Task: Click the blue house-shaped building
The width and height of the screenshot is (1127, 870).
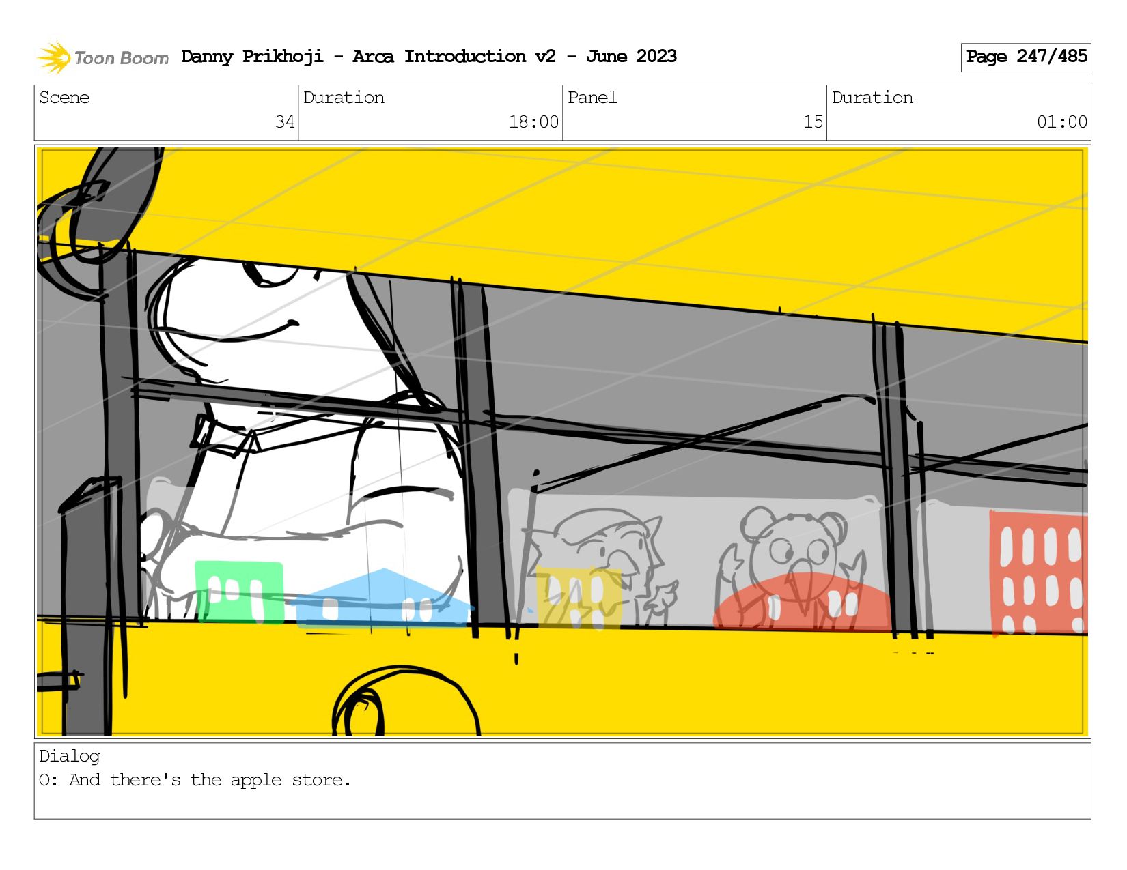Action: tap(384, 598)
